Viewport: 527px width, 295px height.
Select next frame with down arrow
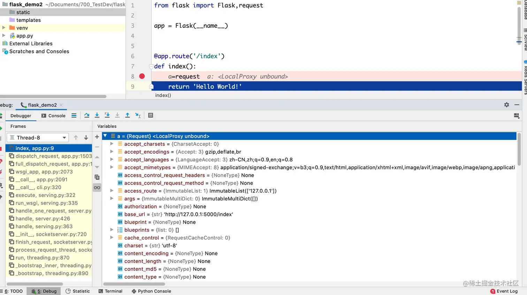86,138
